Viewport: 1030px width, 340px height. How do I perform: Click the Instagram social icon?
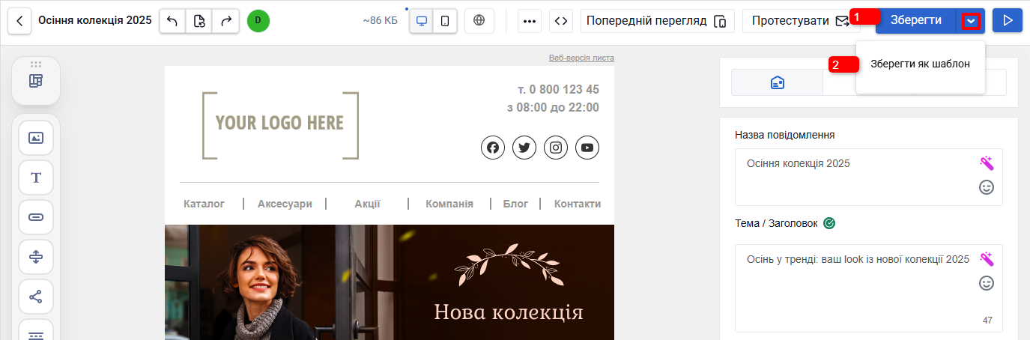click(x=556, y=148)
